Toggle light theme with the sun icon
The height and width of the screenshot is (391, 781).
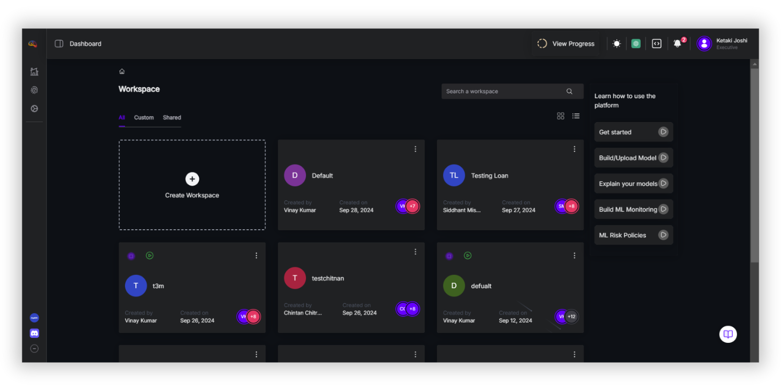[x=616, y=44]
